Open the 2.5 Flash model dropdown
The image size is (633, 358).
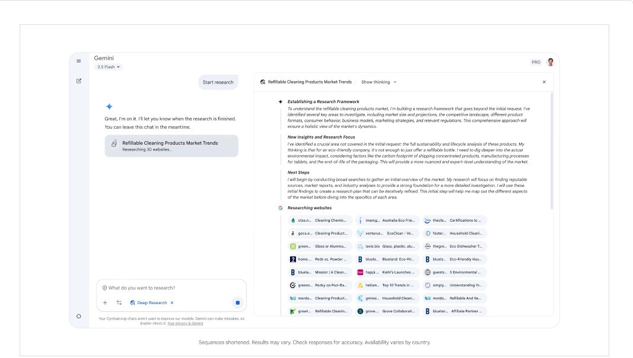108,67
